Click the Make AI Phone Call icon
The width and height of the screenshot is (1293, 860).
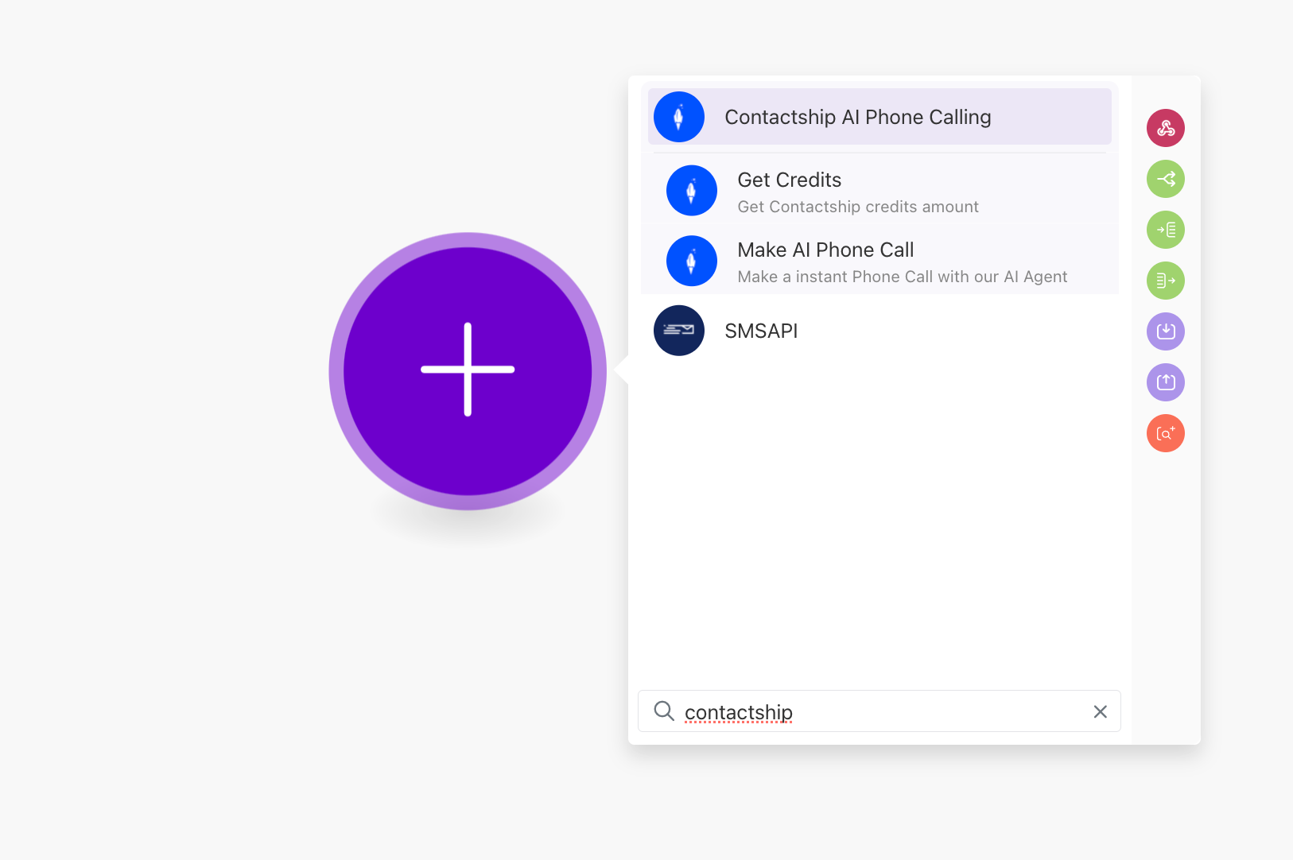click(692, 261)
